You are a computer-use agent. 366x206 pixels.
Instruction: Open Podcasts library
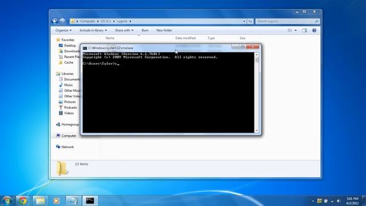(67, 108)
